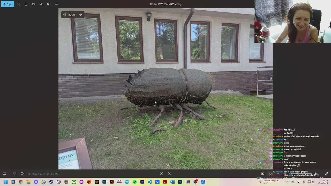
Task: Click the file name PXL_20250805 title
Action: [x=165, y=4]
